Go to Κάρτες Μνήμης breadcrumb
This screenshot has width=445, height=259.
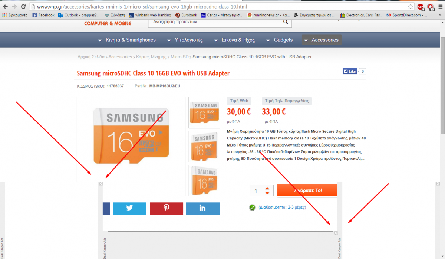[151, 57]
